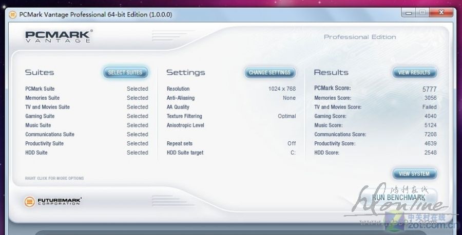
Task: Start the Run Benchmark button
Action: click(399, 198)
